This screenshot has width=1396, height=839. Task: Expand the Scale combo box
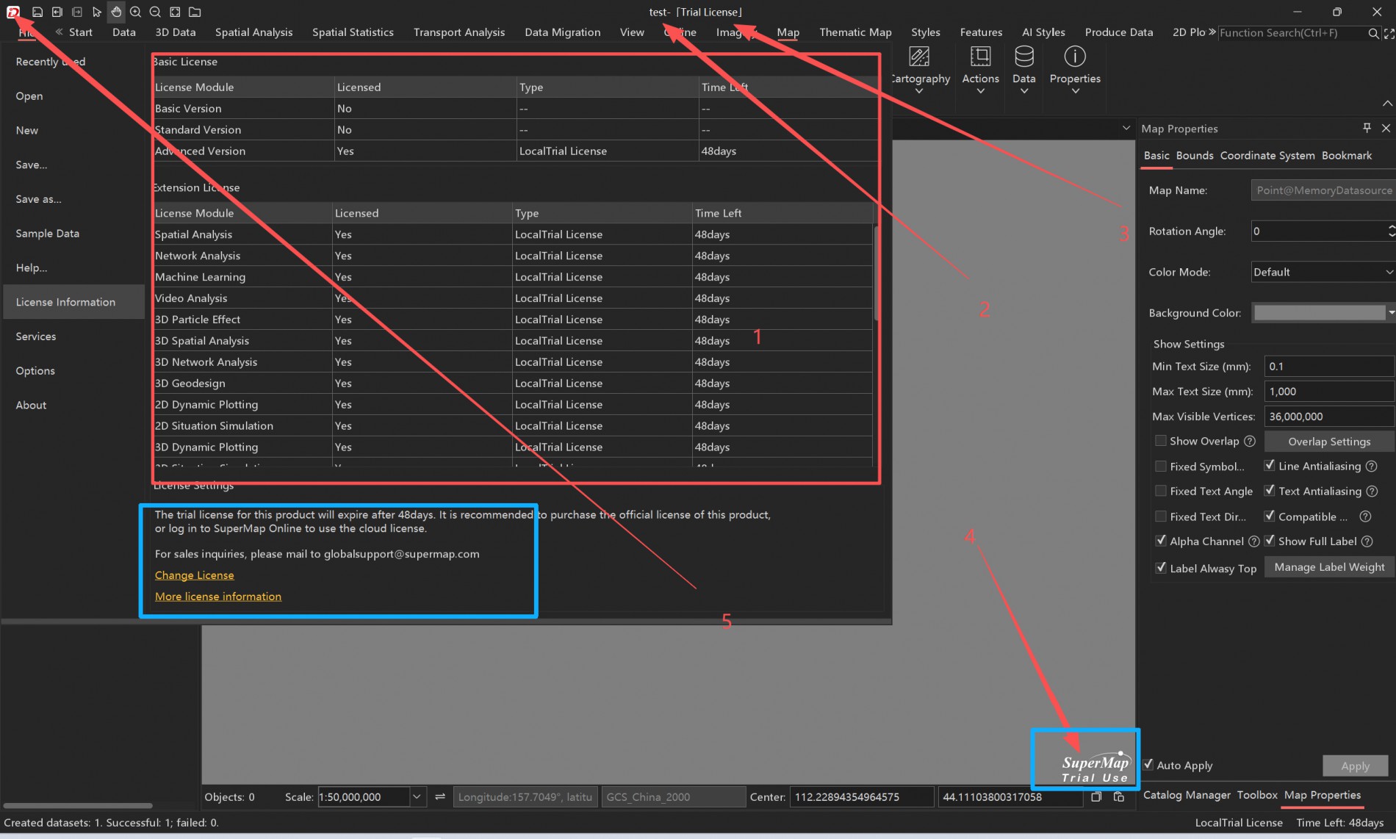point(417,797)
